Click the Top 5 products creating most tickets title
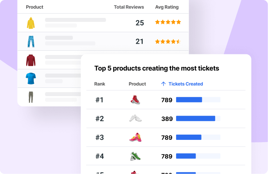This screenshot has height=174, width=268. pos(157,68)
